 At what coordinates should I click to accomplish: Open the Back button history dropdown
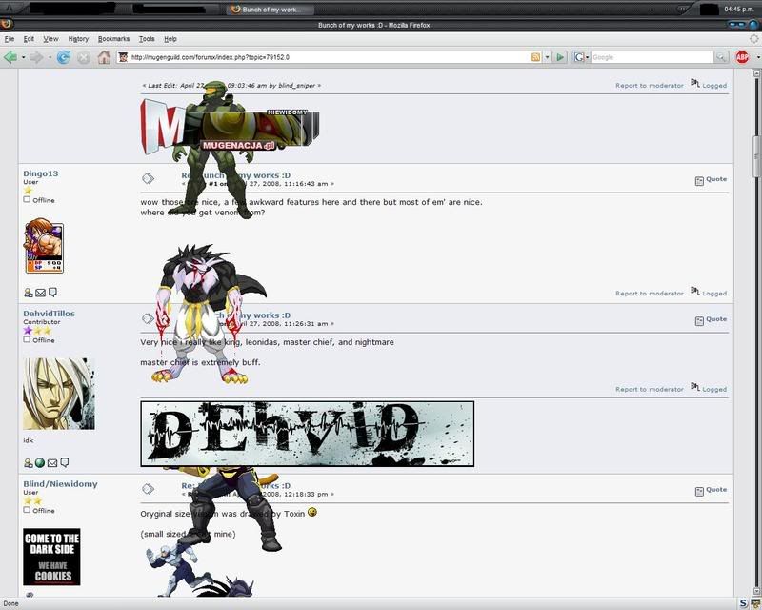click(x=22, y=57)
